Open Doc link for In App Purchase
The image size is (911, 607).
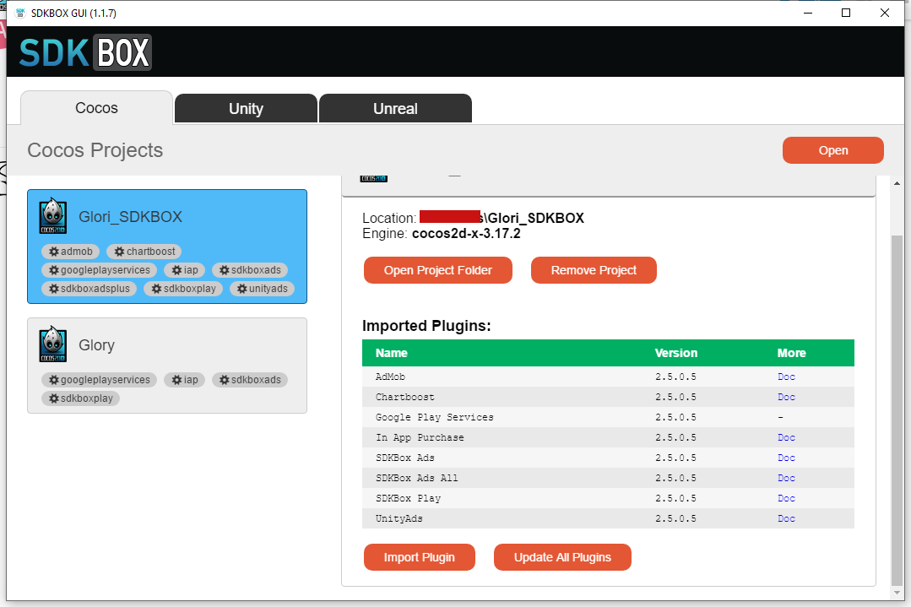click(x=786, y=438)
